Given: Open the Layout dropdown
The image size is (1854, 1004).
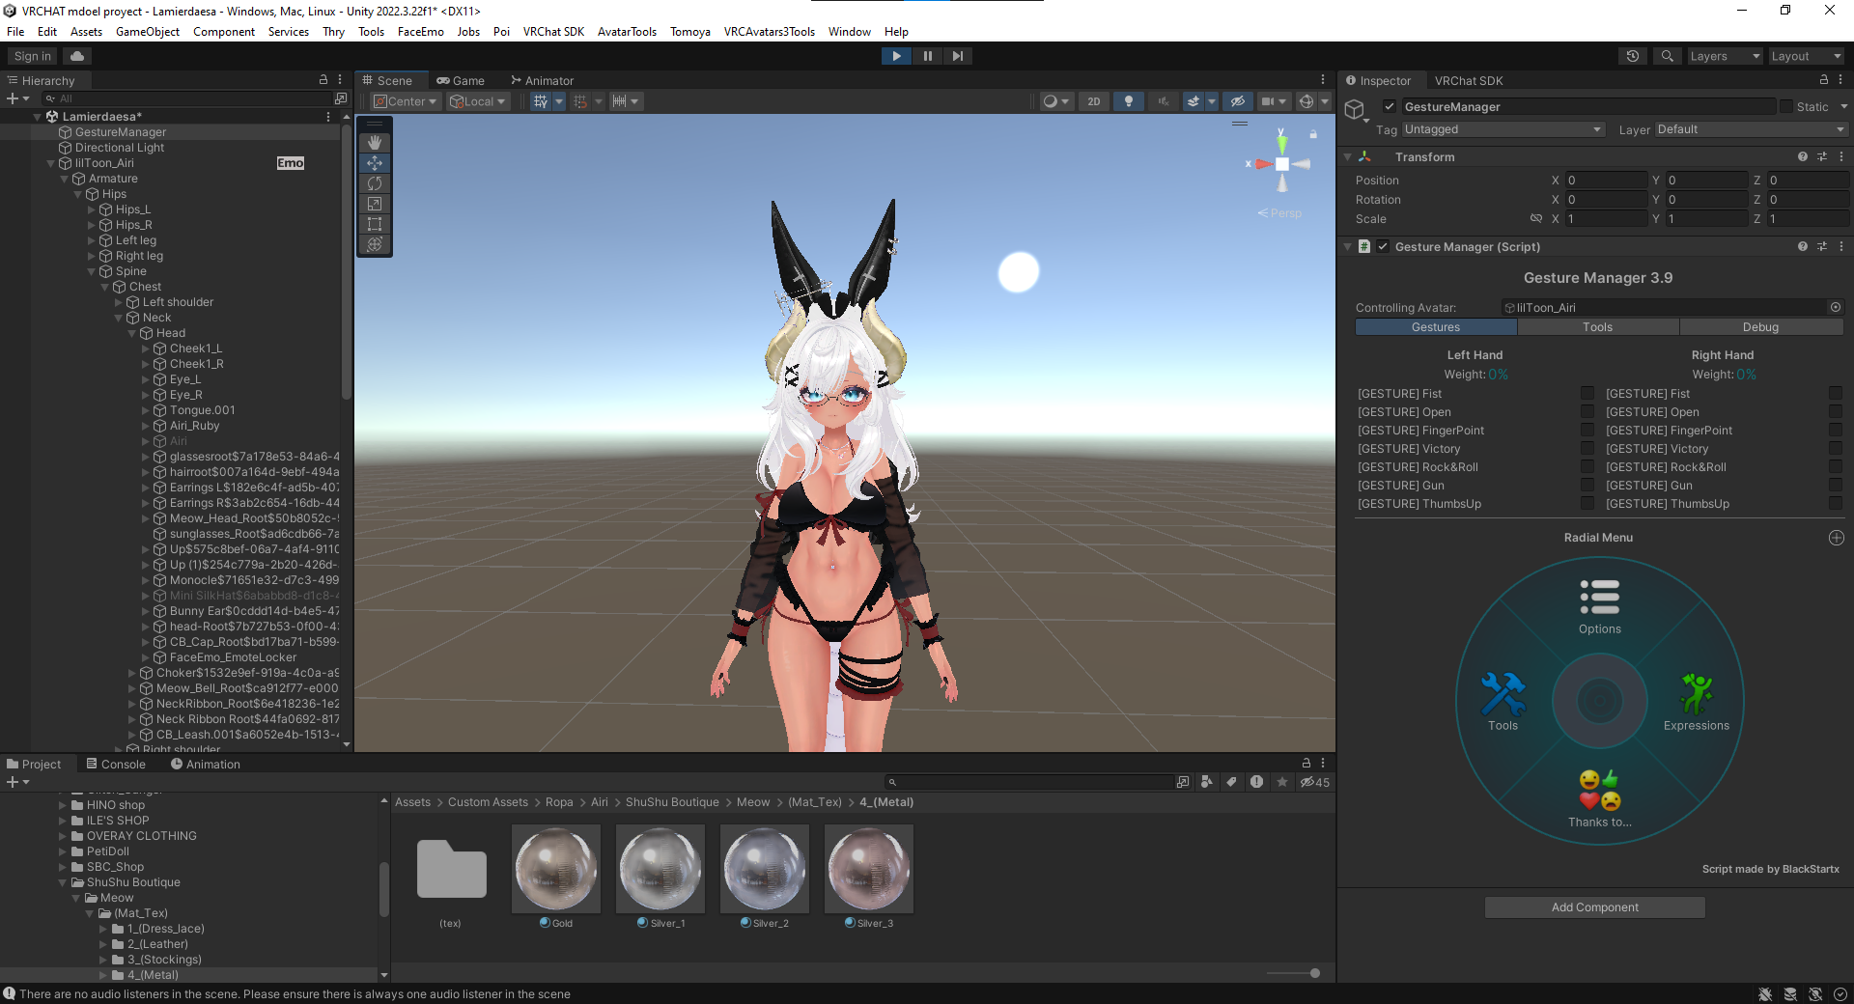Looking at the screenshot, I should 1805,56.
